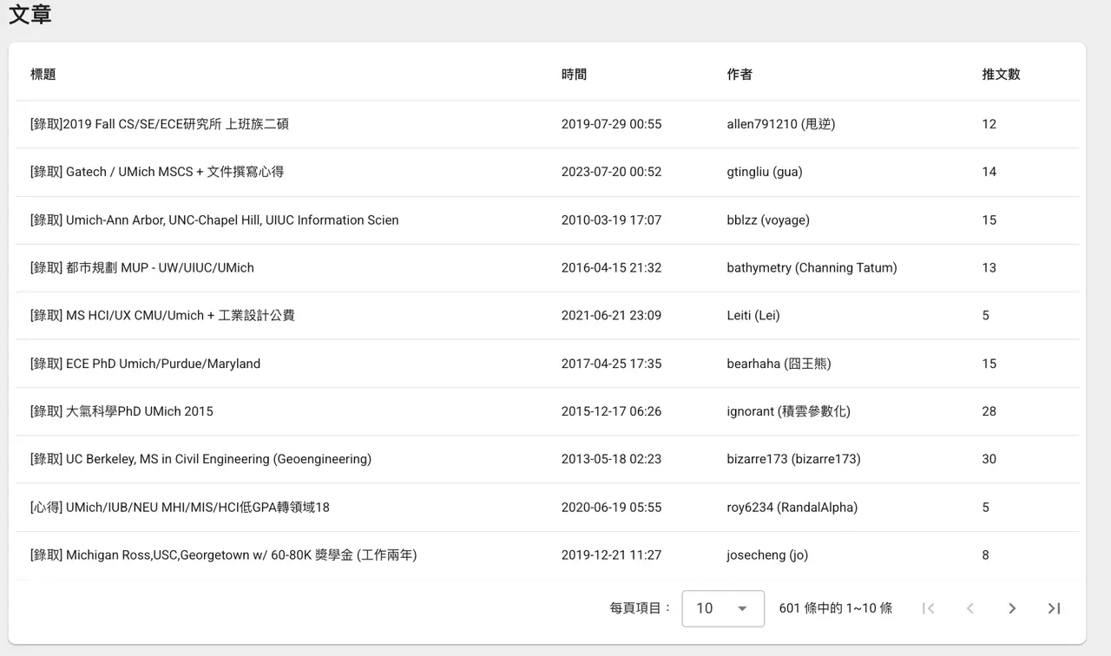Open the 大氣科學PhD UMich 2015 article
This screenshot has width=1111, height=656.
[122, 411]
